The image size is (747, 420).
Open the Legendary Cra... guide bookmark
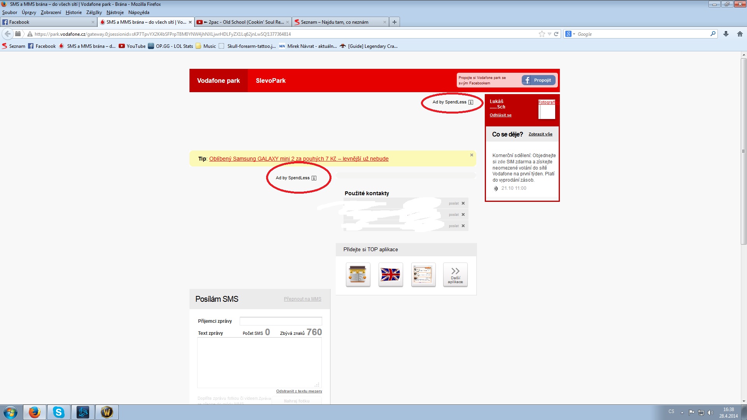point(369,46)
